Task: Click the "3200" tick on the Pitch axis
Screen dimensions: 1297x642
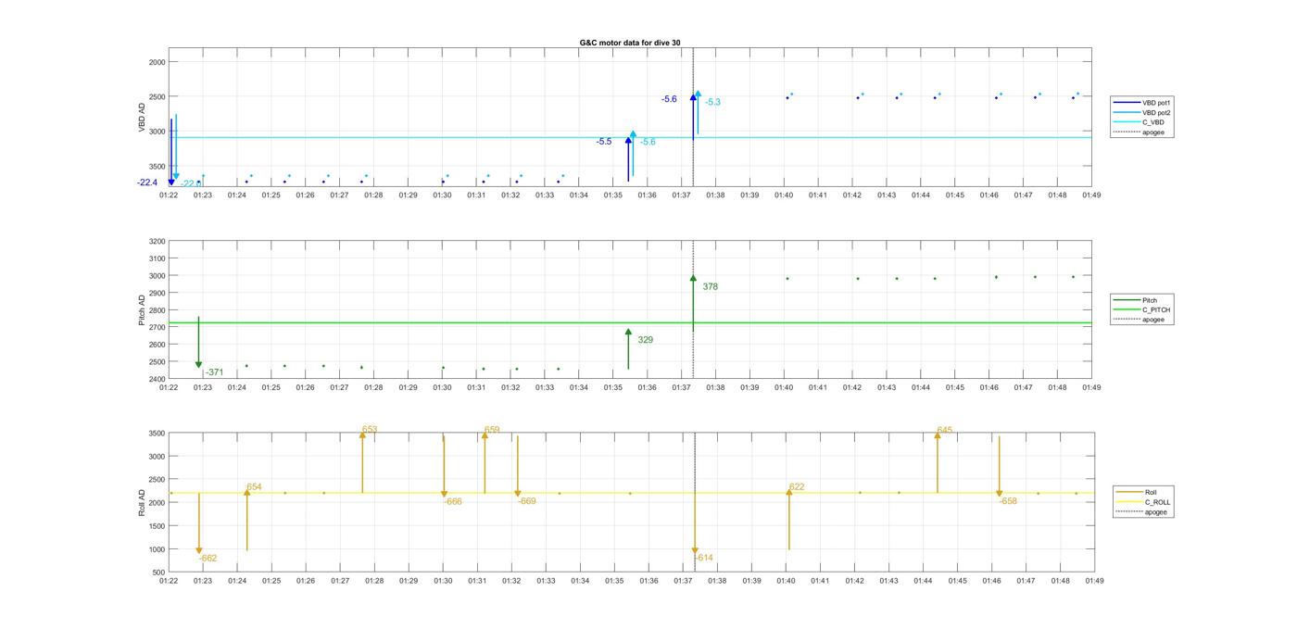Action: coord(157,241)
